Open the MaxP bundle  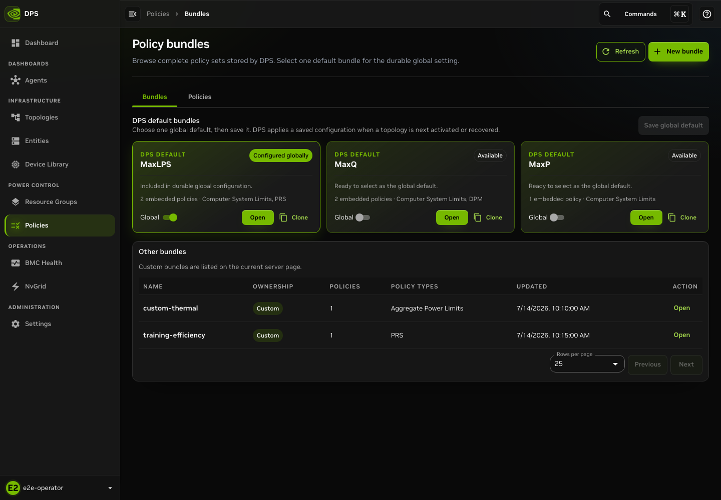tap(646, 217)
